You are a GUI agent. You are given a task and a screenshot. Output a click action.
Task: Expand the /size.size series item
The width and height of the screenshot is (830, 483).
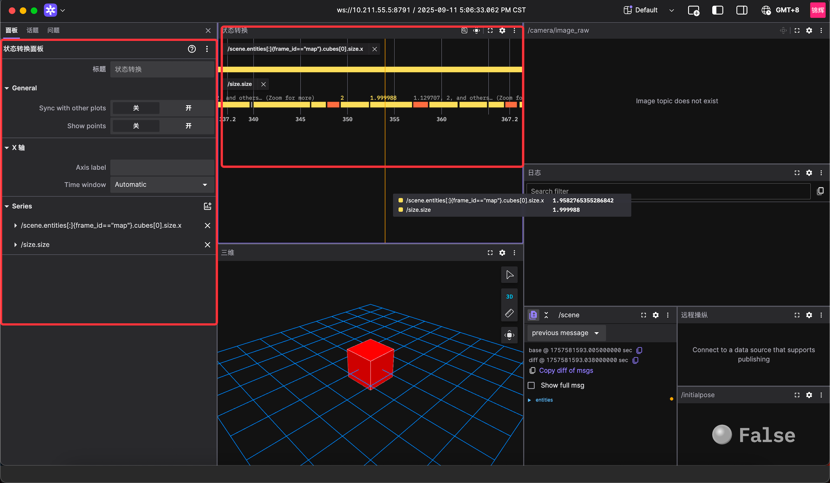click(x=15, y=245)
